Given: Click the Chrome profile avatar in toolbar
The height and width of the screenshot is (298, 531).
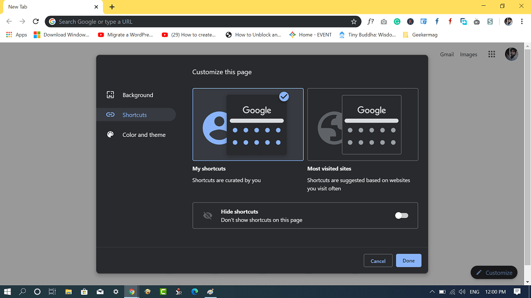Looking at the screenshot, I should 508,22.
